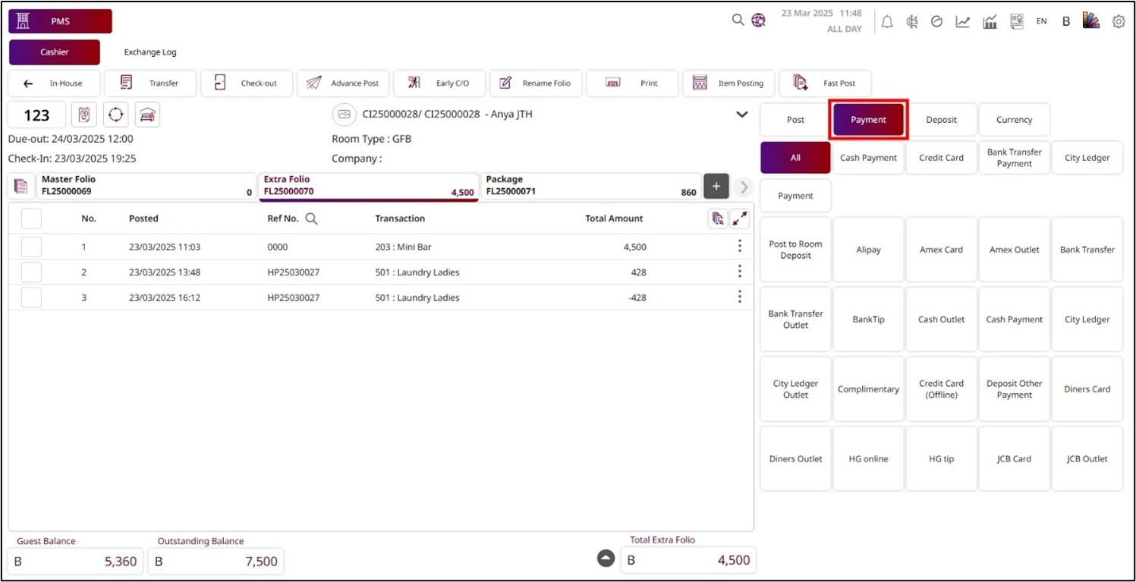Click the color palette theme icon
Image resolution: width=1136 pixels, height=582 pixels.
click(x=1091, y=21)
